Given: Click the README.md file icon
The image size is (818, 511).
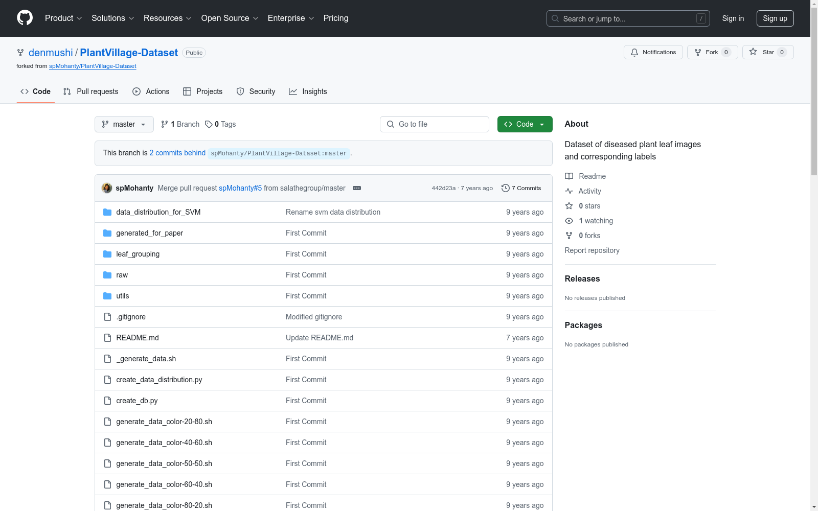Looking at the screenshot, I should click(107, 338).
